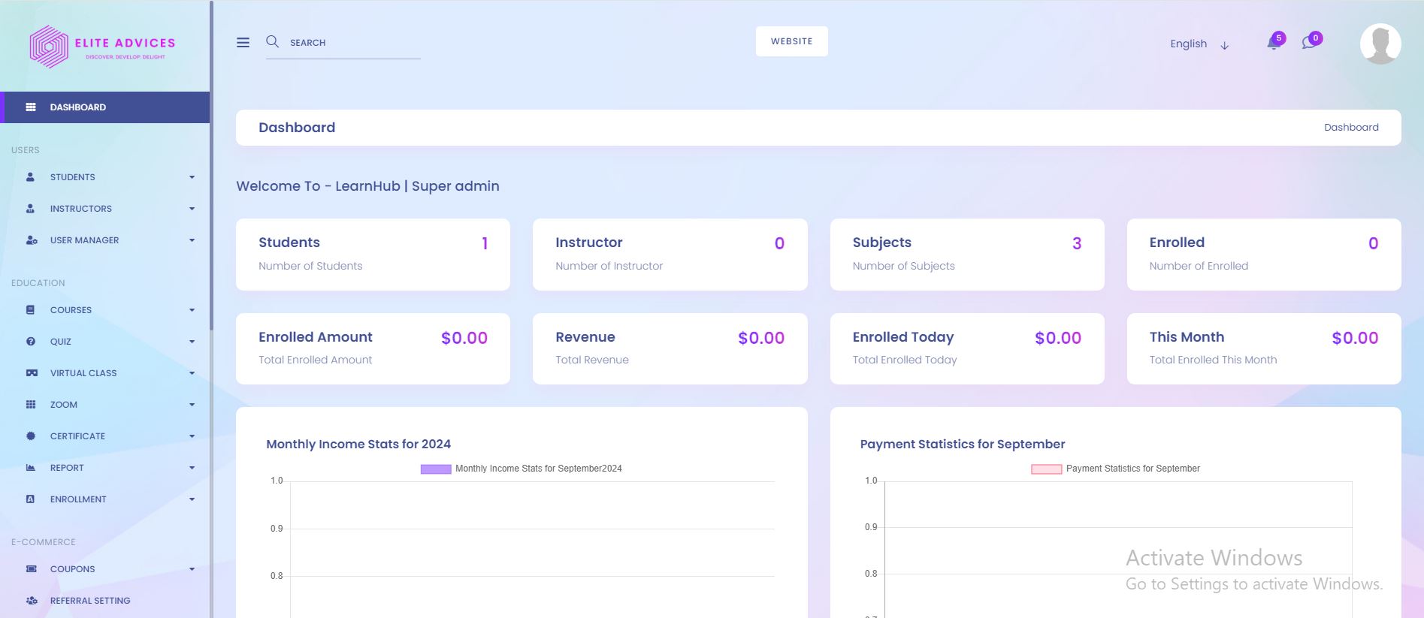Toggle the Payment Statistics legend swatch
The height and width of the screenshot is (618, 1424).
point(1046,469)
